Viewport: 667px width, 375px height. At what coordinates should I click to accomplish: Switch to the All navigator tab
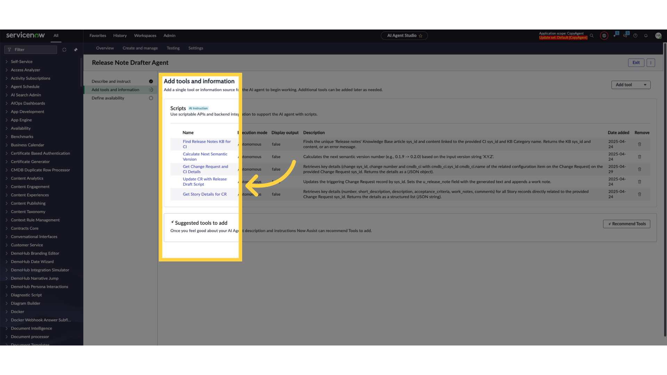(56, 36)
